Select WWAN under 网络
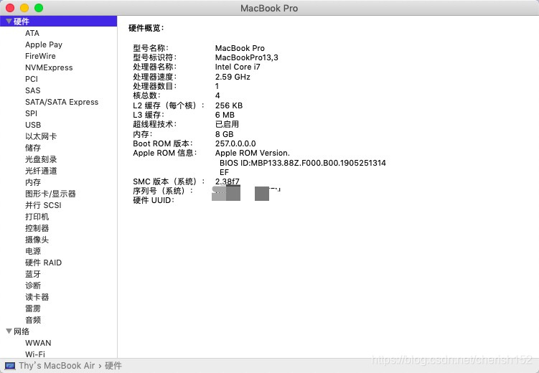539x373 pixels. (38, 343)
